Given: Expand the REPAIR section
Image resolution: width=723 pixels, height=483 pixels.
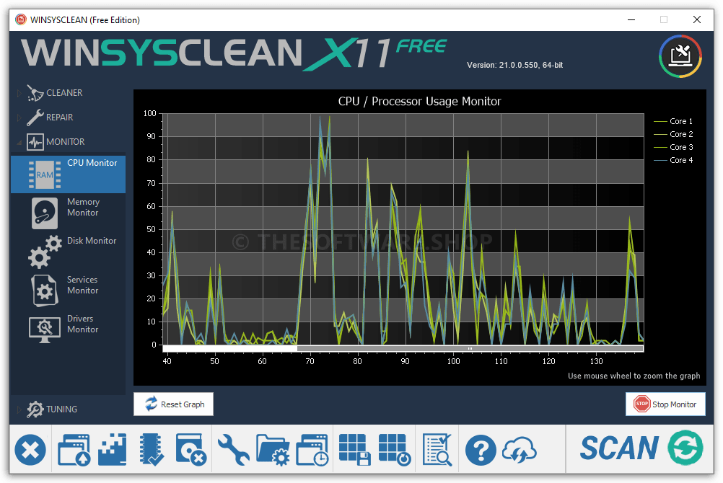Looking at the screenshot, I should coord(19,118).
